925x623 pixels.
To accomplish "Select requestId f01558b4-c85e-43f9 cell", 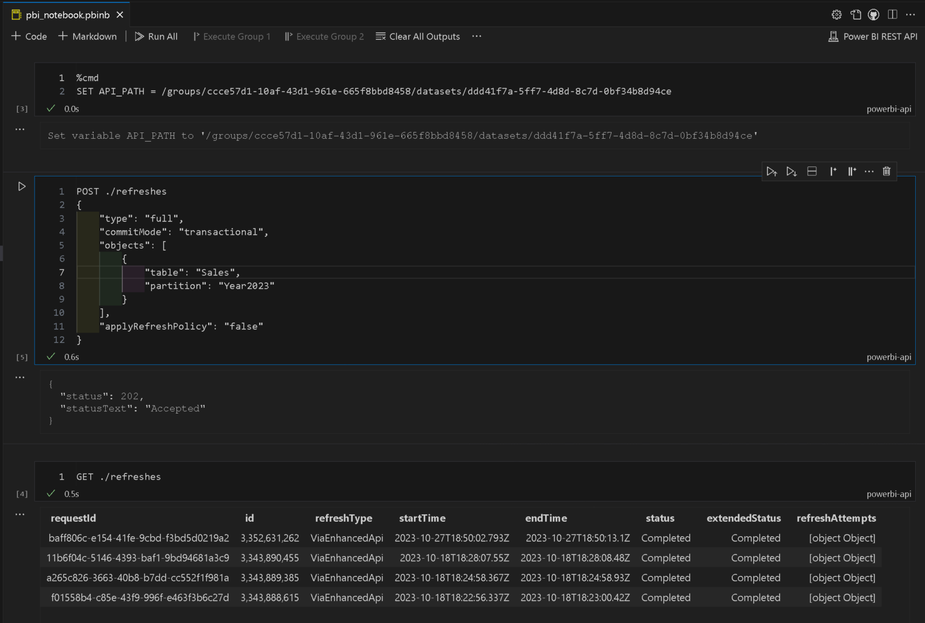I will tap(140, 598).
